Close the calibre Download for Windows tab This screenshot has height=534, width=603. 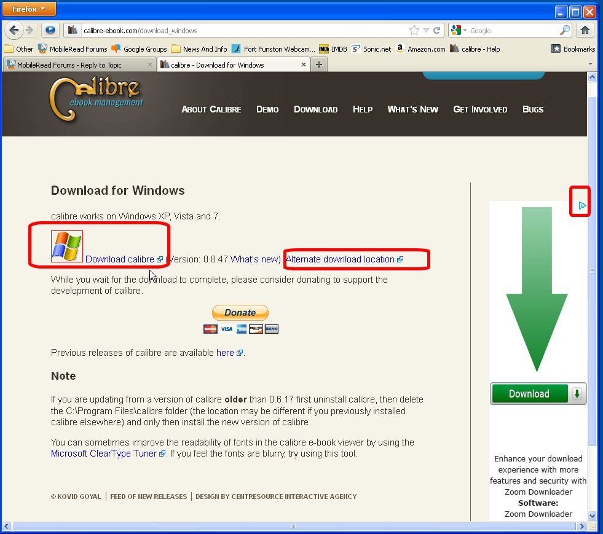(304, 65)
